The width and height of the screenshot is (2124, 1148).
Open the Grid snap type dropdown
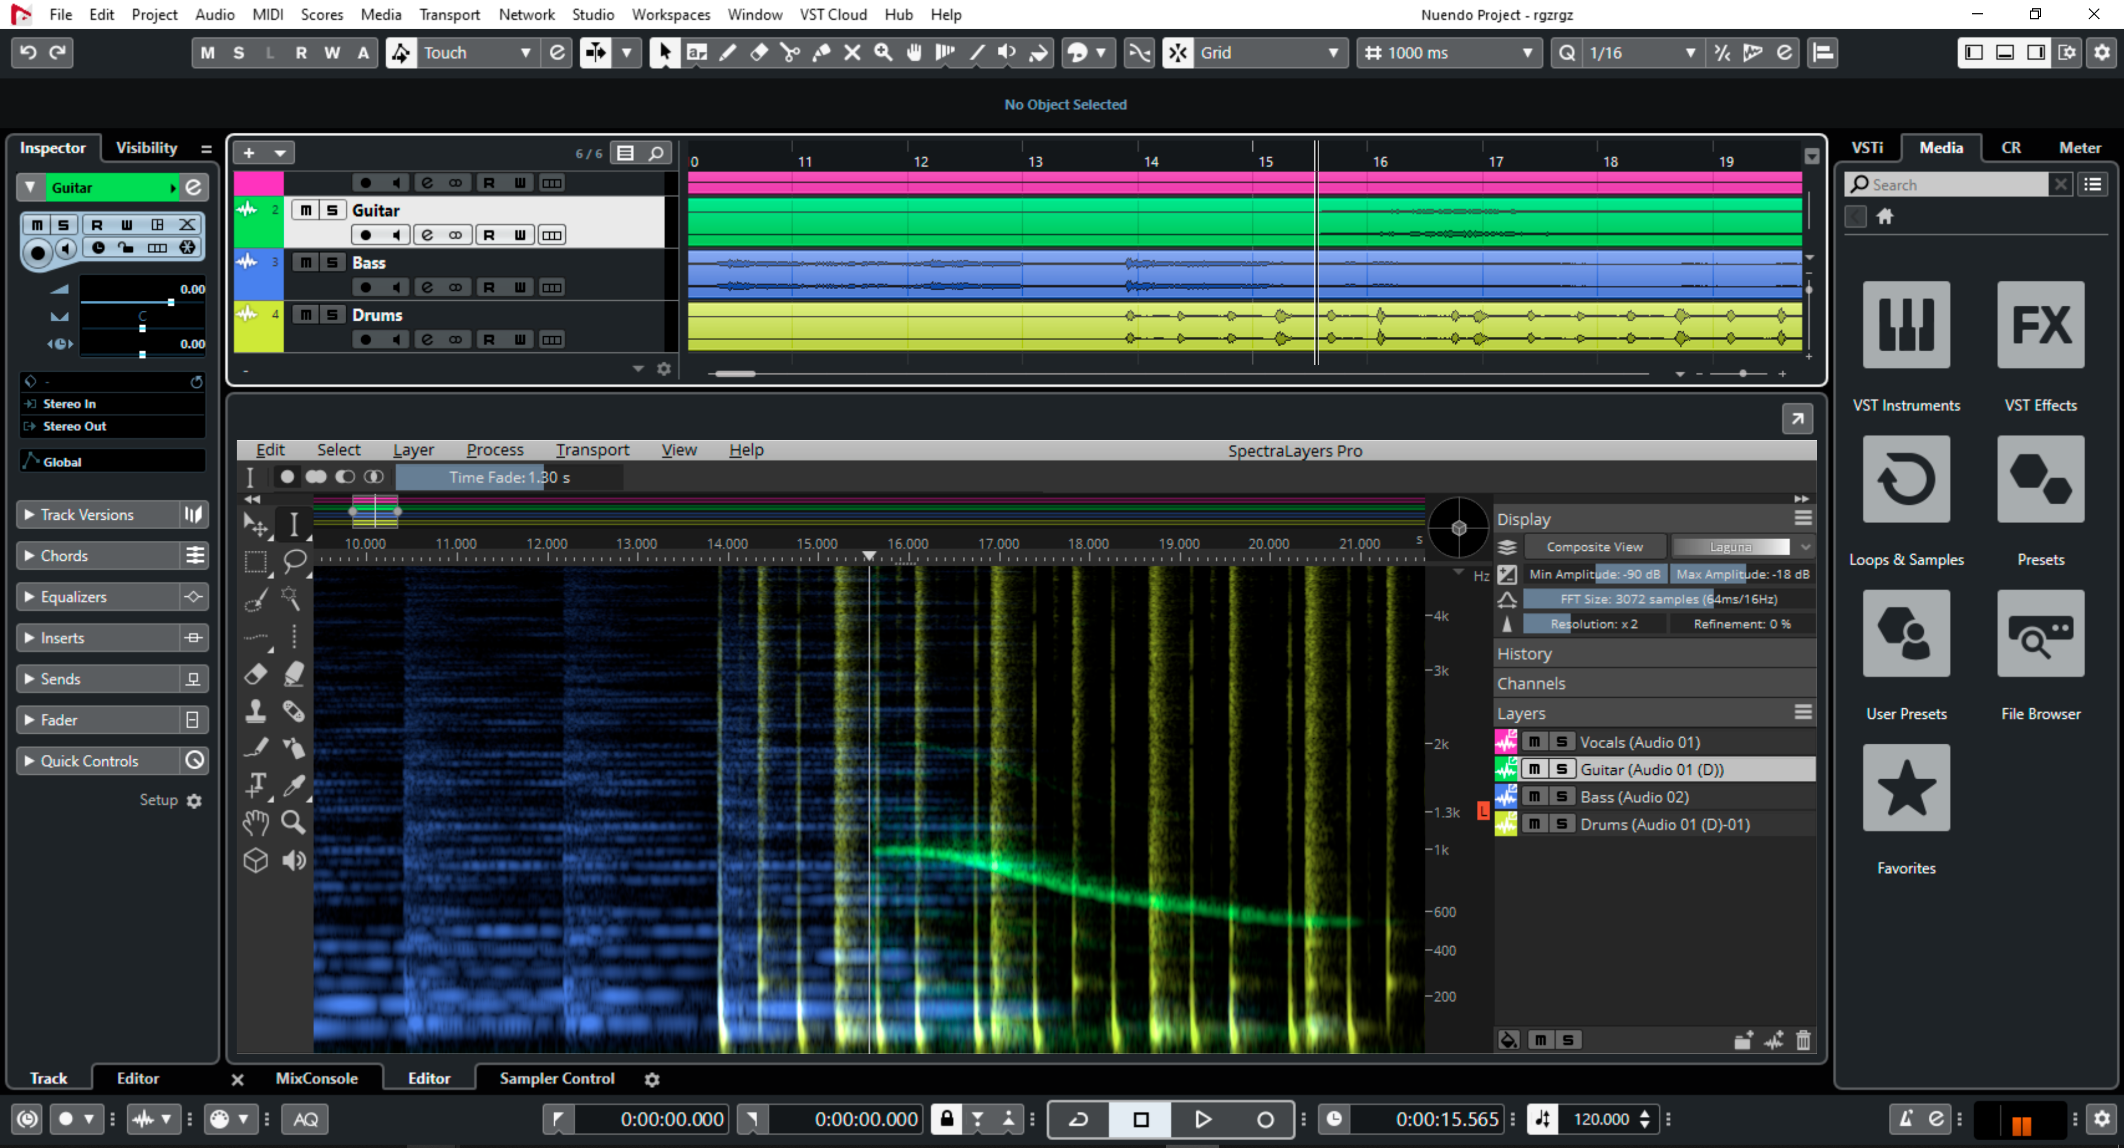coord(1332,52)
